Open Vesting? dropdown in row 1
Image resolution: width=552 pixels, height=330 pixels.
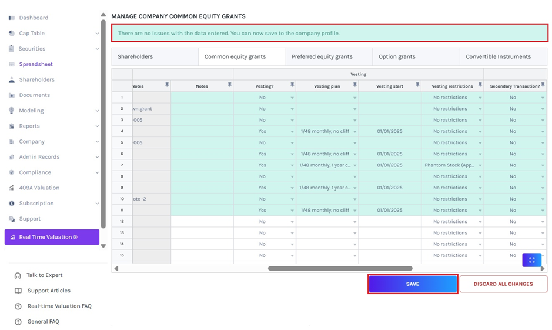[292, 98]
